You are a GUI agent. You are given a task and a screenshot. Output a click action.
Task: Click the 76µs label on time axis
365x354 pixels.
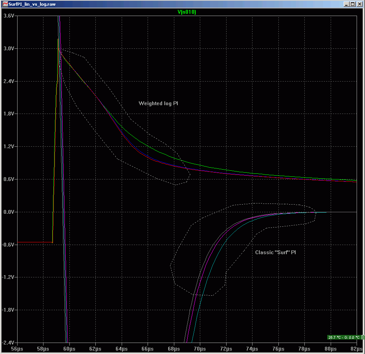click(278, 349)
